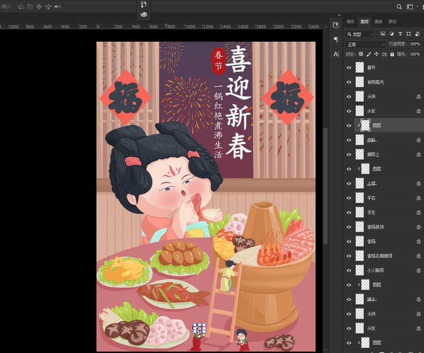Switch to the 路径 tab

[x=392, y=22]
